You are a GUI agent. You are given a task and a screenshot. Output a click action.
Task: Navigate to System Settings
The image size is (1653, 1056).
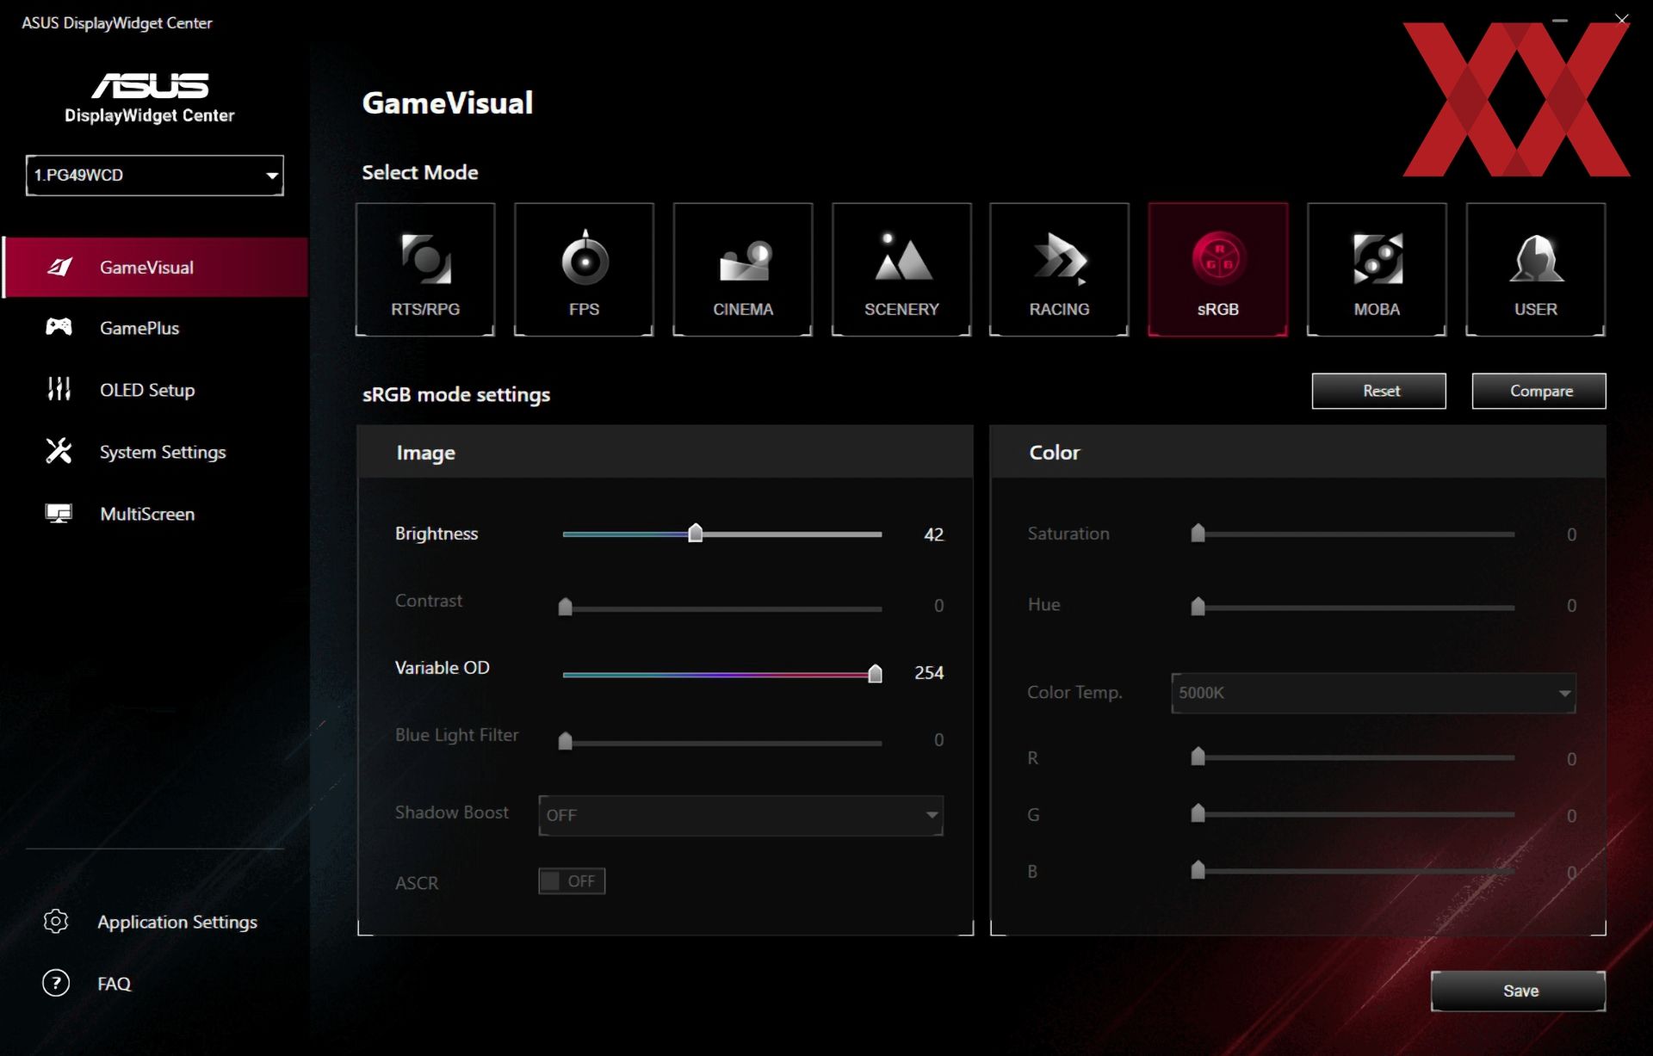point(163,452)
